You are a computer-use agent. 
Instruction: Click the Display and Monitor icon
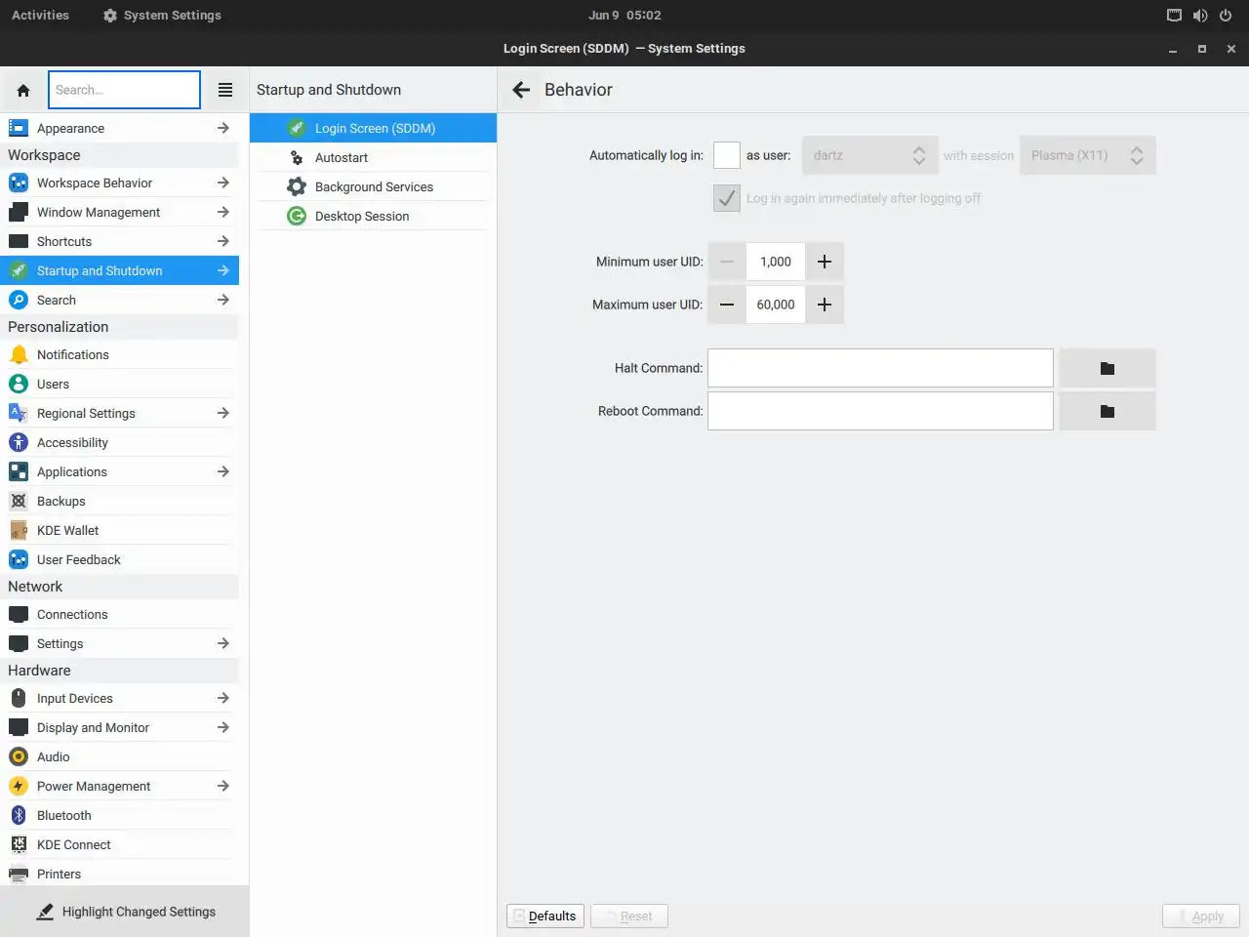coord(19,727)
